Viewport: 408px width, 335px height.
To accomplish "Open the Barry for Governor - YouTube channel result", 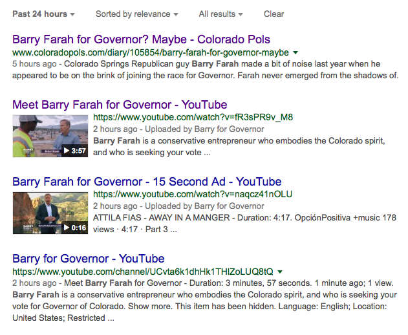I will click(88, 259).
